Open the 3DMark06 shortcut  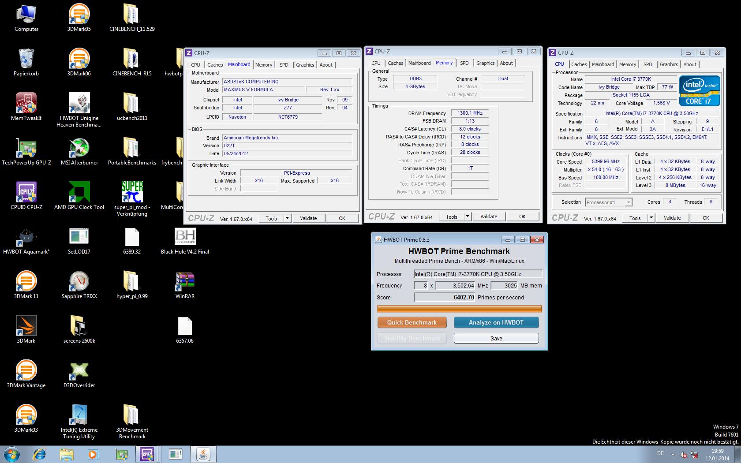79,63
